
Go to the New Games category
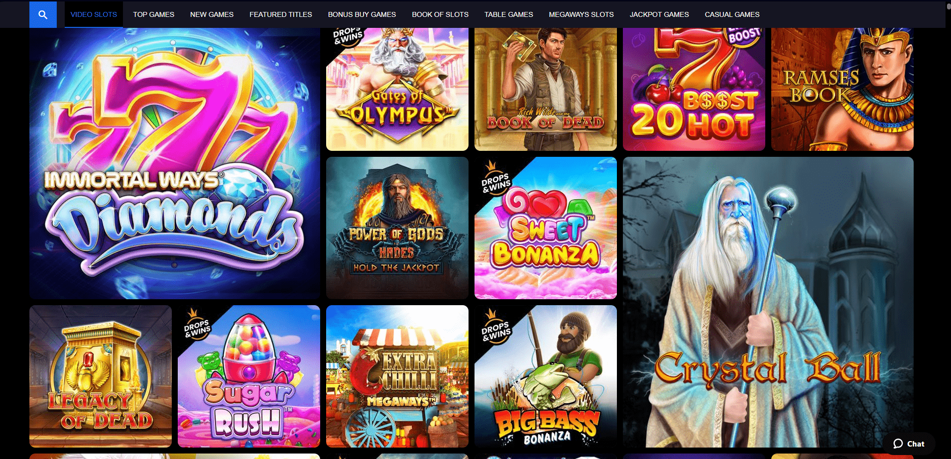212,14
